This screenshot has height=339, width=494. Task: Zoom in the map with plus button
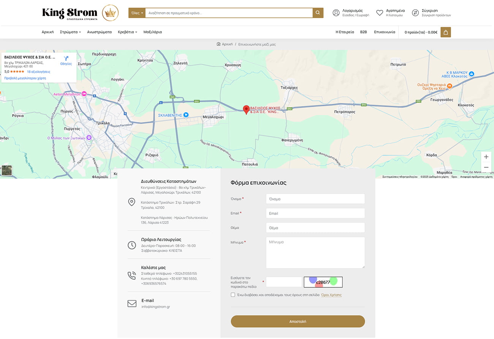(x=486, y=157)
